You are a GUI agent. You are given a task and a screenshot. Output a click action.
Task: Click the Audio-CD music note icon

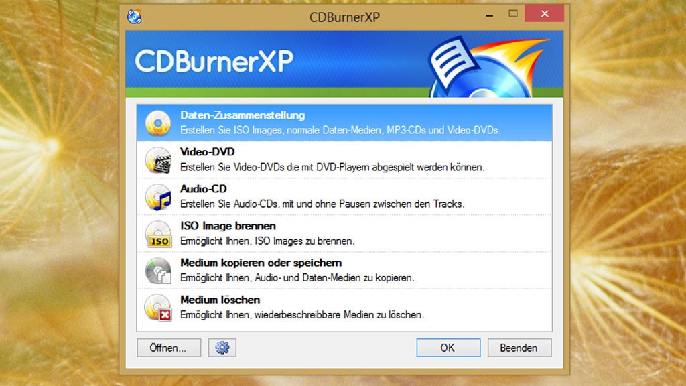tap(157, 196)
